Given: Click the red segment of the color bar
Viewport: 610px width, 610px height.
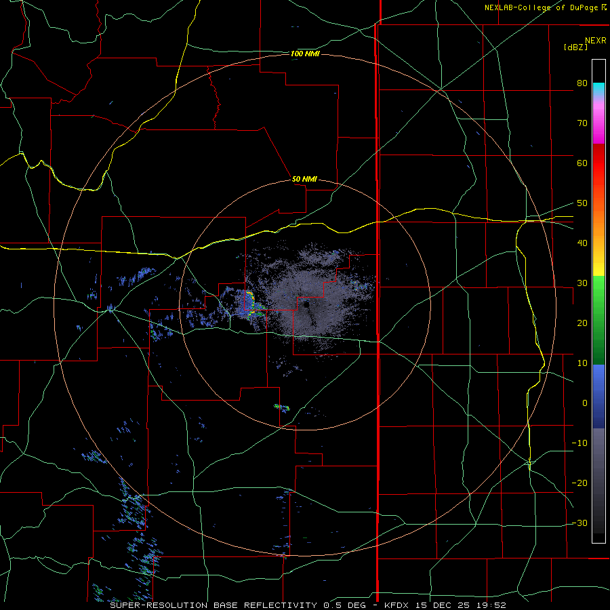Looking at the screenshot, I should click(598, 163).
